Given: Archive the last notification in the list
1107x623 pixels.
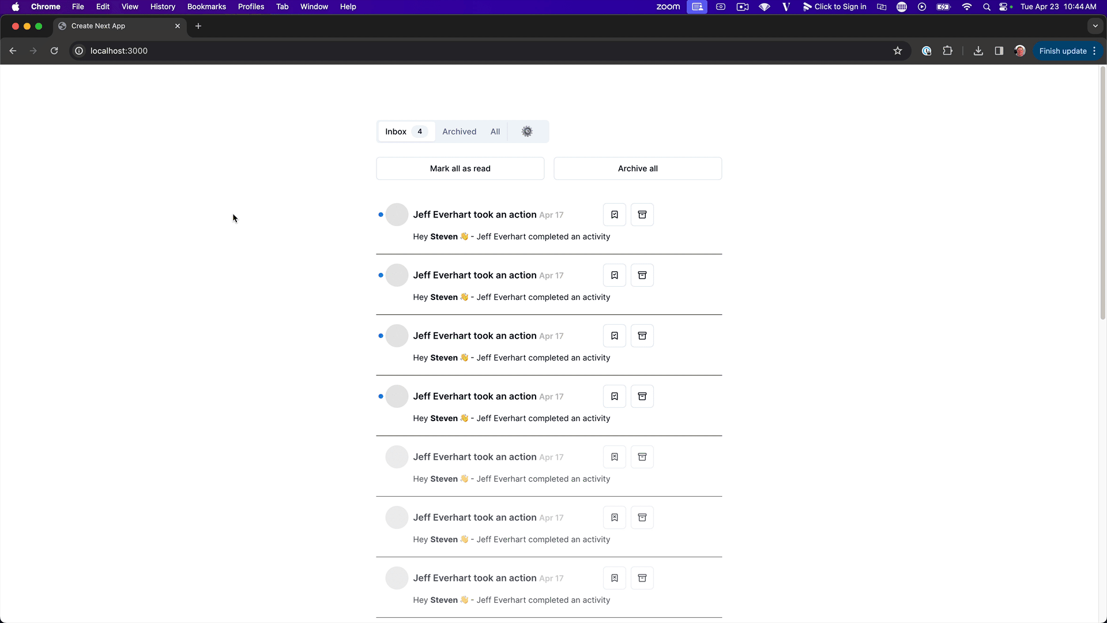Looking at the screenshot, I should (642, 577).
